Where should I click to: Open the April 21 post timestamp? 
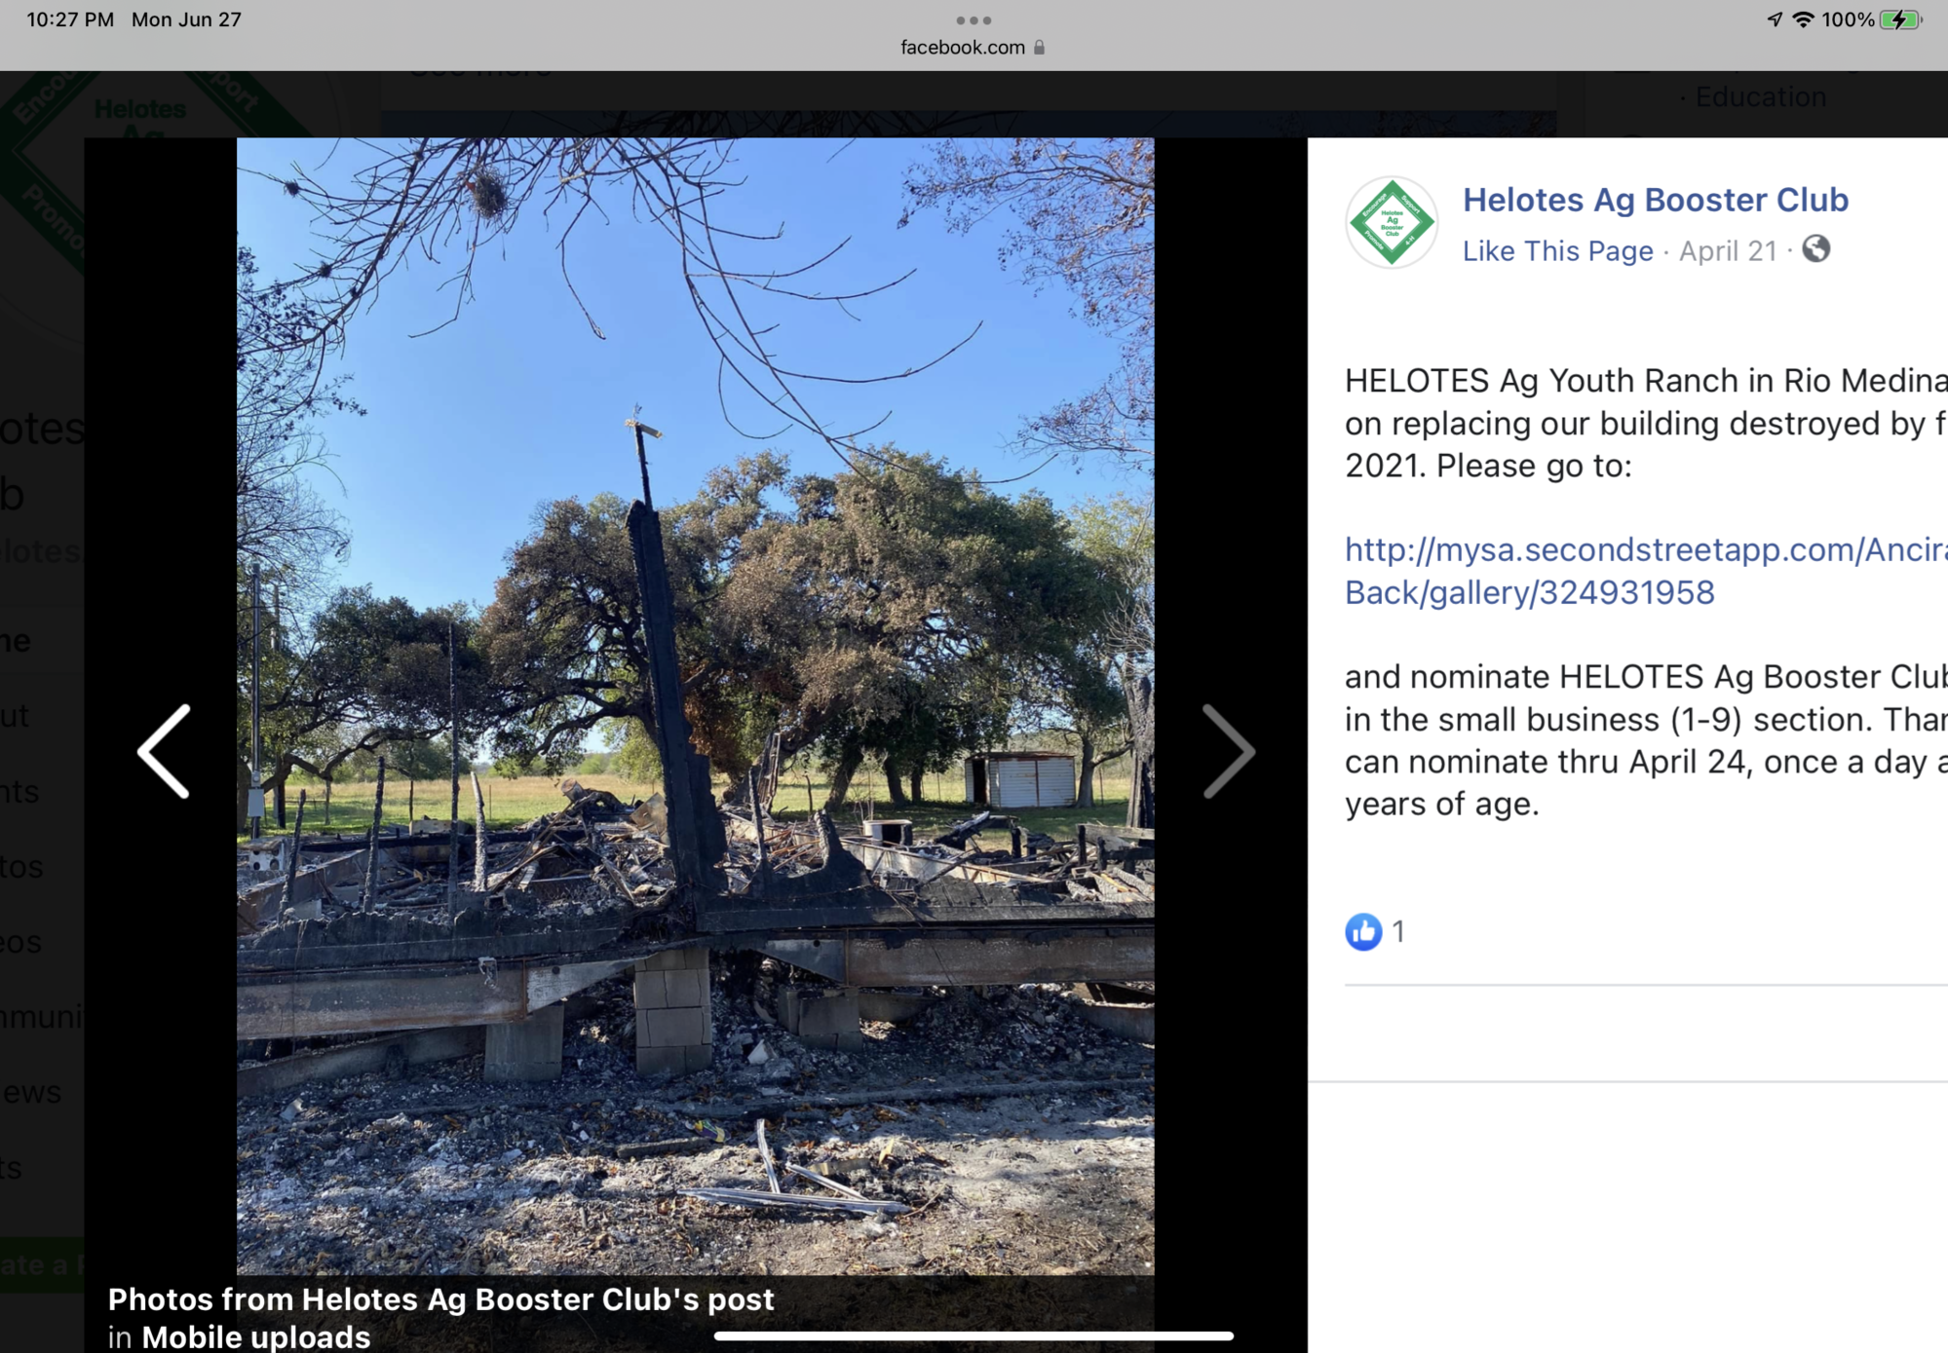(1728, 251)
